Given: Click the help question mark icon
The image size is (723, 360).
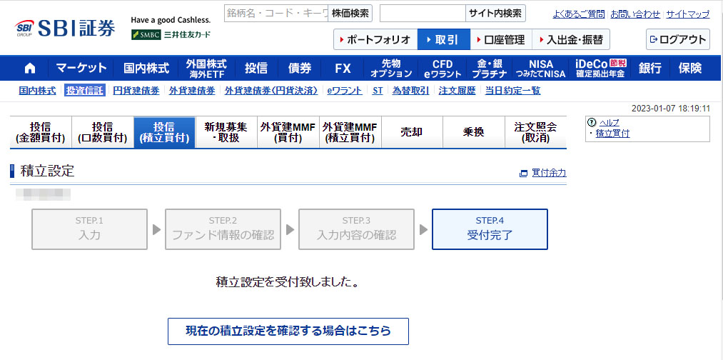Looking at the screenshot, I should click(592, 123).
